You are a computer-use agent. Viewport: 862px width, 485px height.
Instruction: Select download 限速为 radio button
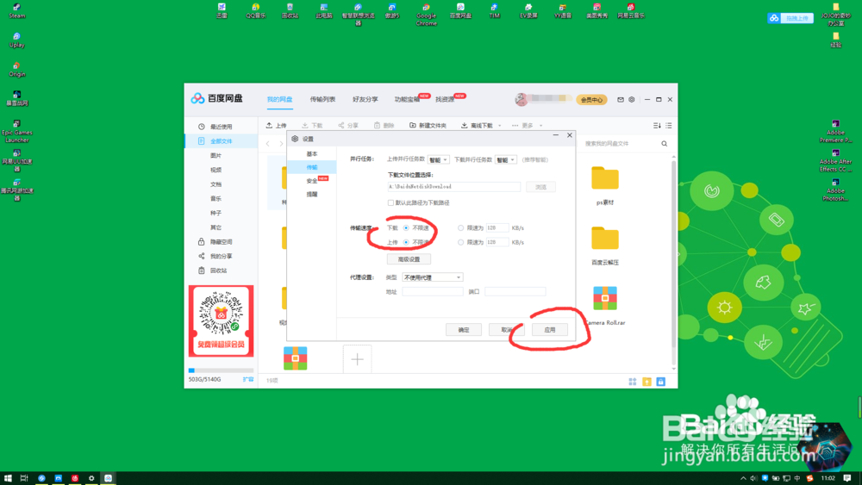[x=460, y=228]
